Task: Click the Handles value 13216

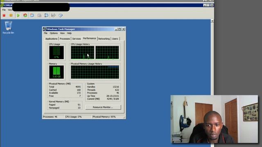Action: pos(116,87)
